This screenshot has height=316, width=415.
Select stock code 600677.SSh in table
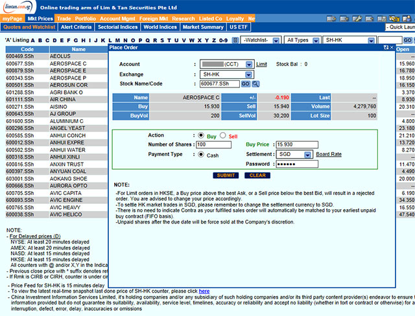coord(20,63)
